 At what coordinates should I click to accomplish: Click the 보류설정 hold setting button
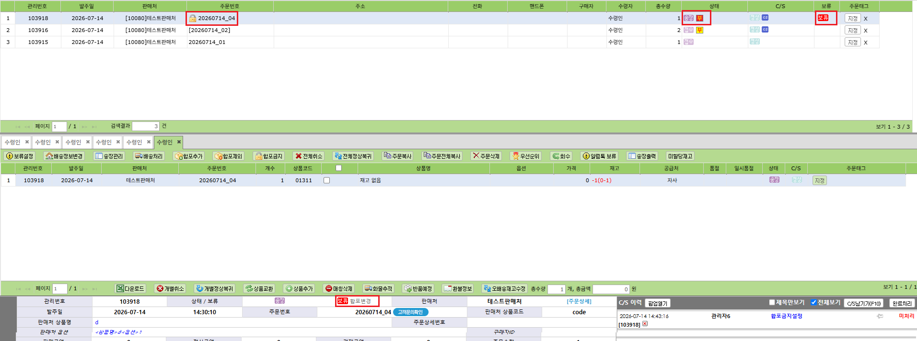point(20,156)
